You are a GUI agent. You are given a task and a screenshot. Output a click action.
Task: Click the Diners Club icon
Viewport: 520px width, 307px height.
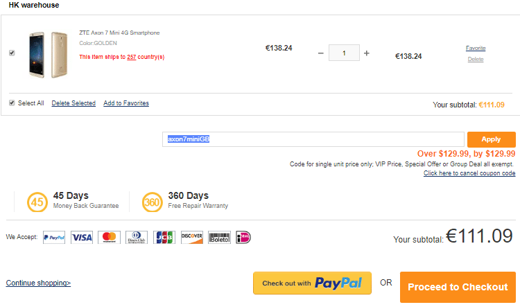click(137, 238)
